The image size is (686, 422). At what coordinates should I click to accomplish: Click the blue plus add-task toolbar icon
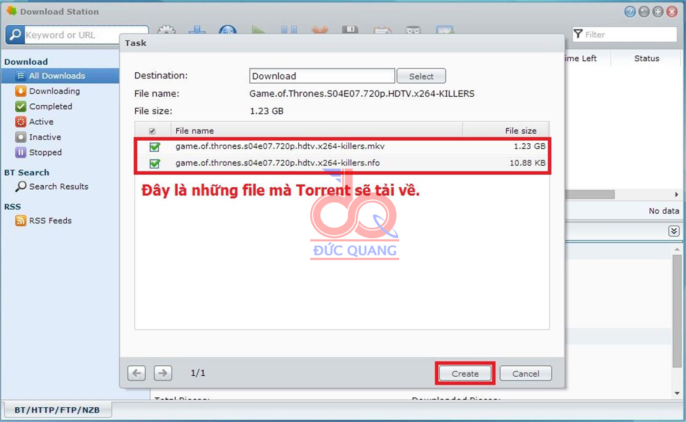(x=197, y=30)
